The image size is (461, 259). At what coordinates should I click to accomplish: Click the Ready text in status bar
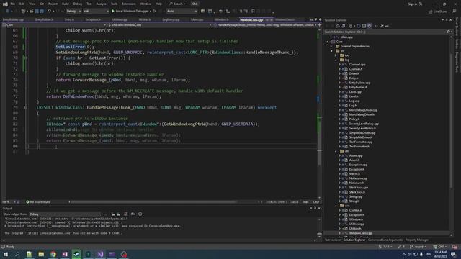tap(10, 247)
